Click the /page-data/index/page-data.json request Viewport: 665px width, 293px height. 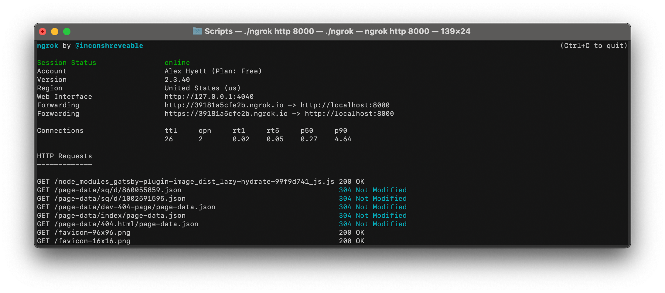click(x=120, y=216)
